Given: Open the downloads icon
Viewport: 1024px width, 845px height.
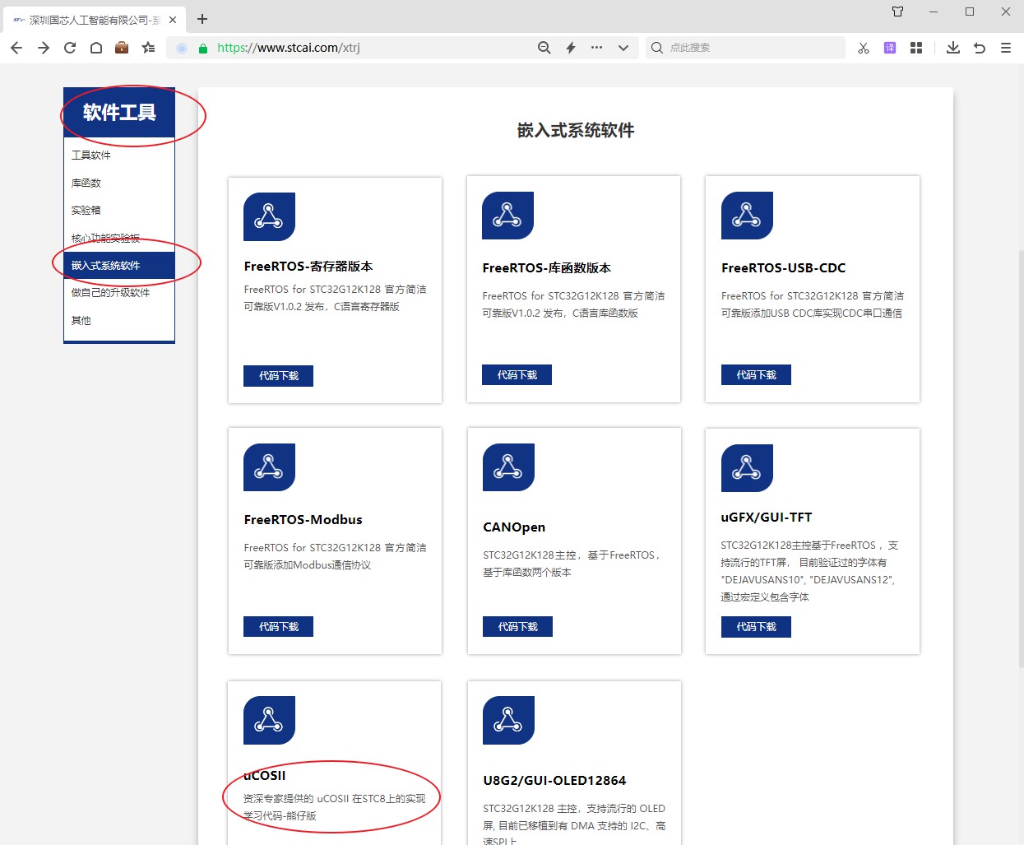Looking at the screenshot, I should click(x=953, y=48).
